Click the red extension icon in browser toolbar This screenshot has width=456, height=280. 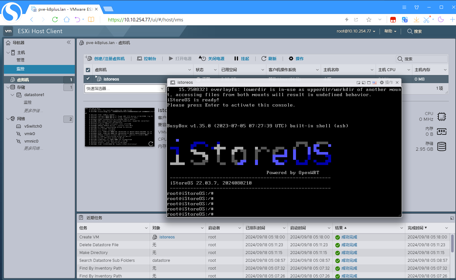click(x=393, y=19)
